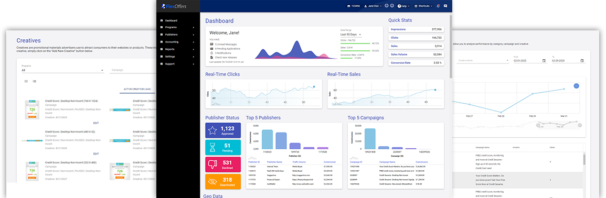Open From date calendar icon in report window
This screenshot has height=198, width=606.
(x=544, y=61)
